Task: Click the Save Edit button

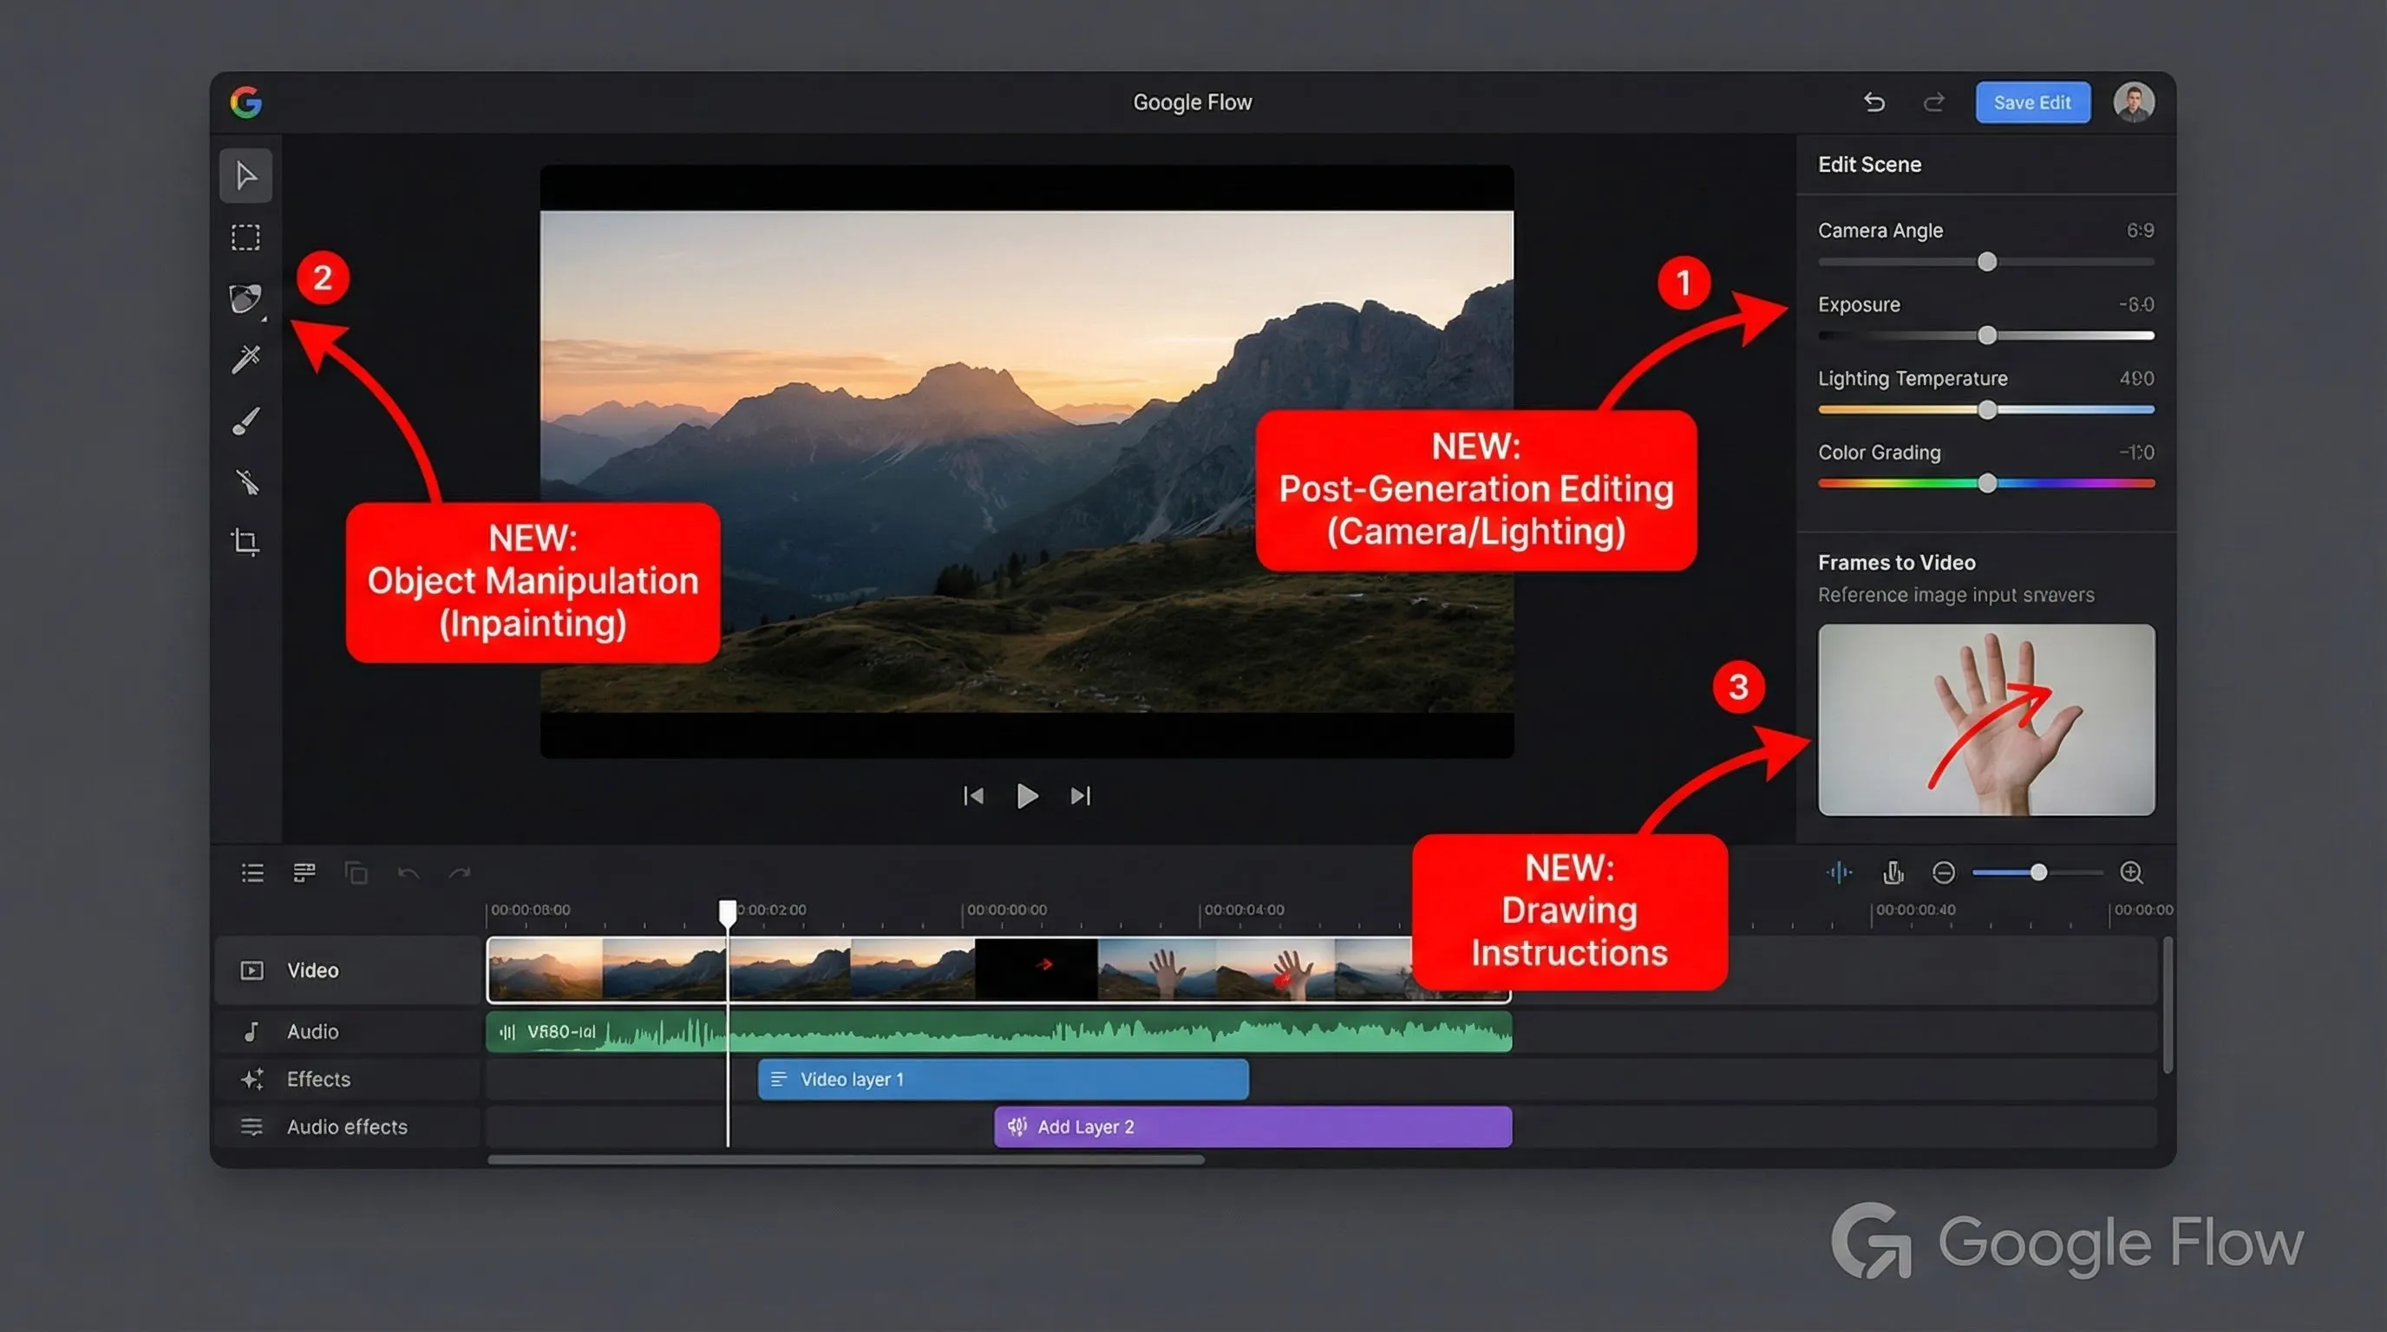Action: point(2032,101)
